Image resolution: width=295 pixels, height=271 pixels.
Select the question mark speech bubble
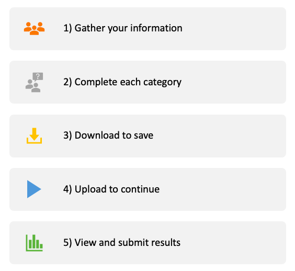38,76
